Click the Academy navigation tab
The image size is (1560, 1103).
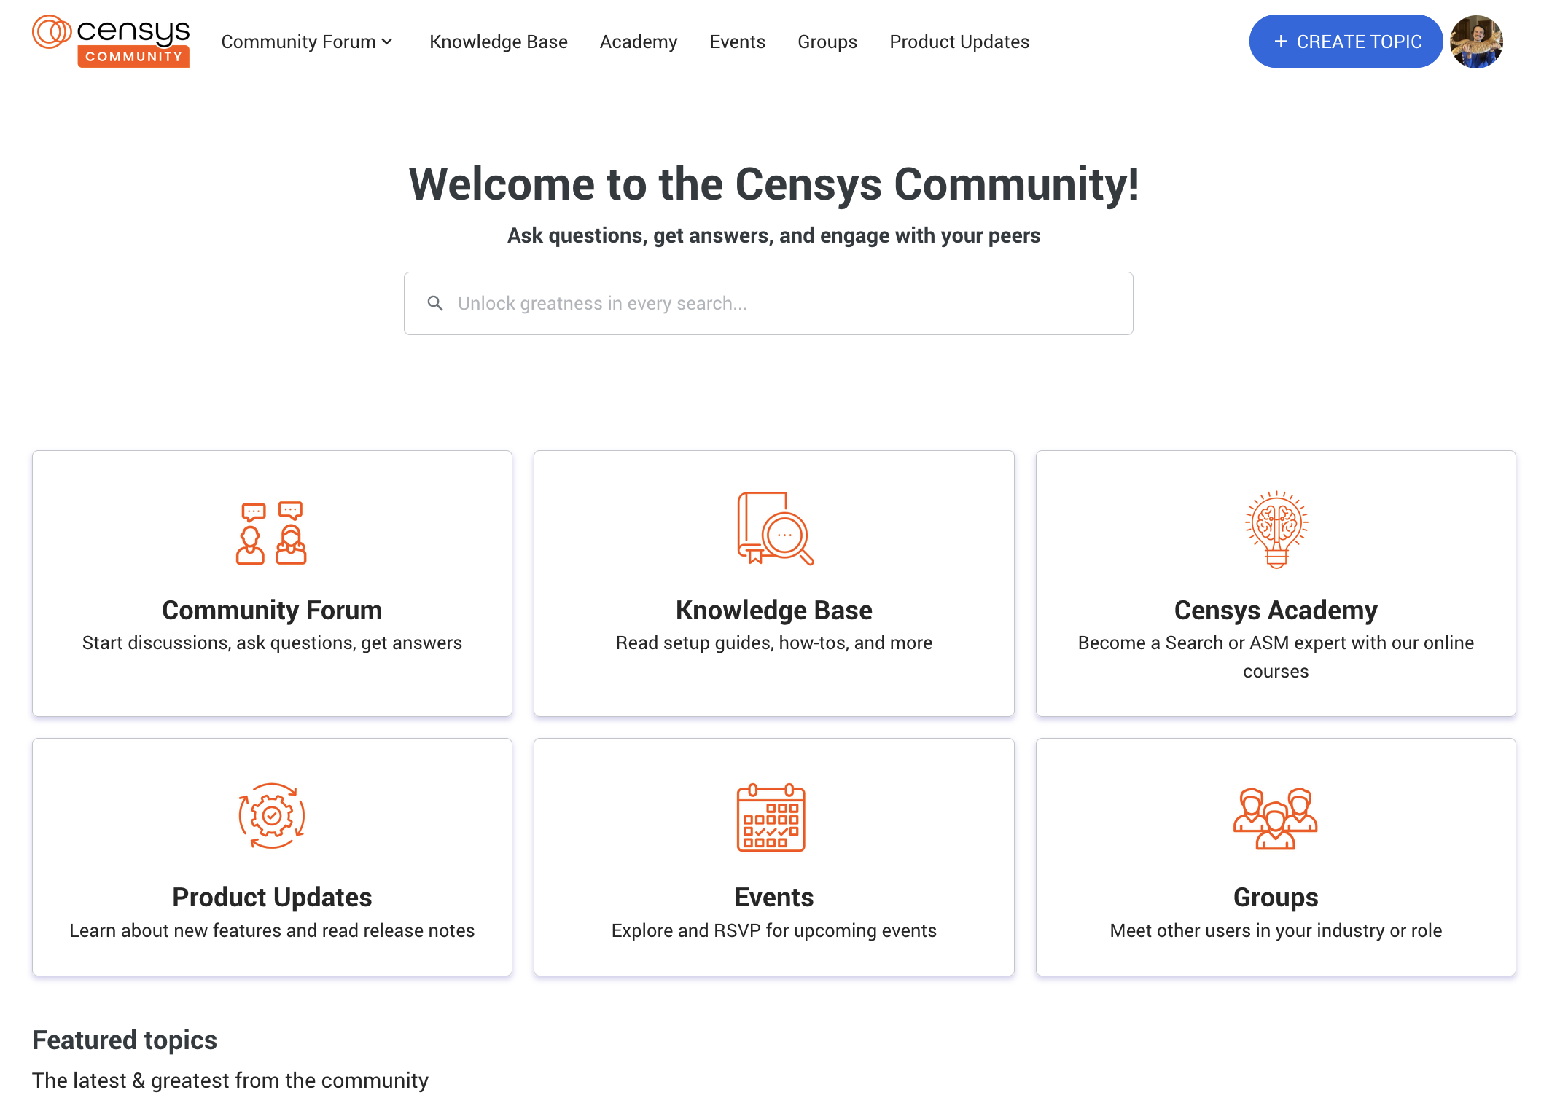coord(639,41)
